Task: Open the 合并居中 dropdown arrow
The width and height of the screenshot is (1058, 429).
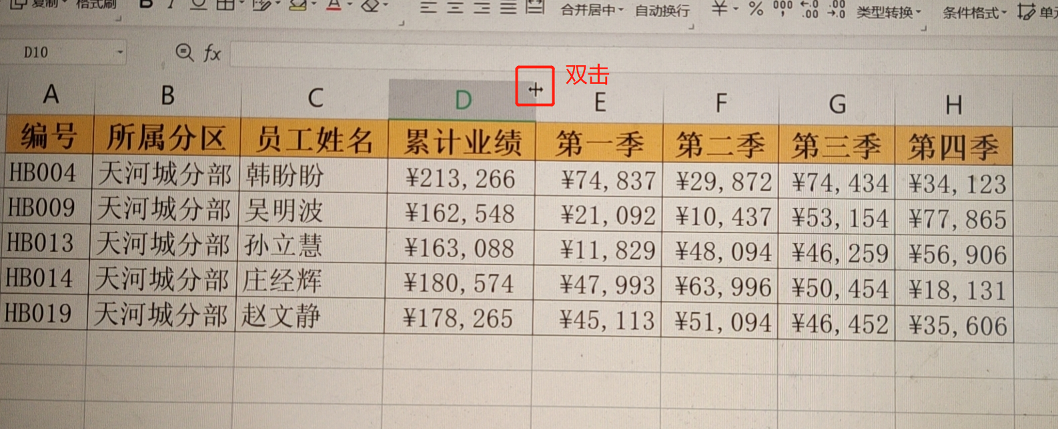Action: pyautogui.click(x=621, y=10)
